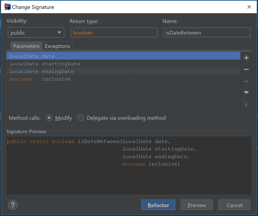Click the signature preview code area
The image size is (258, 216).
pos(129,165)
